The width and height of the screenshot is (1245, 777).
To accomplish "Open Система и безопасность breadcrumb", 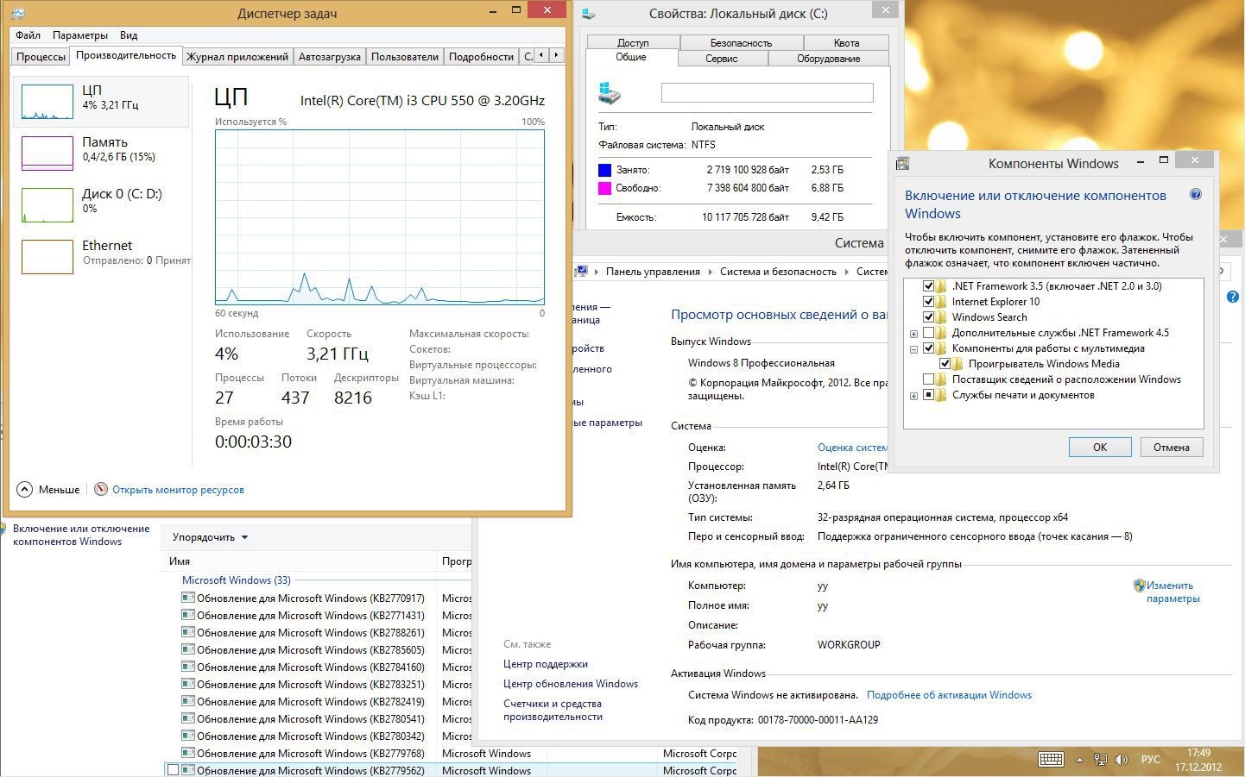I will pyautogui.click(x=778, y=272).
